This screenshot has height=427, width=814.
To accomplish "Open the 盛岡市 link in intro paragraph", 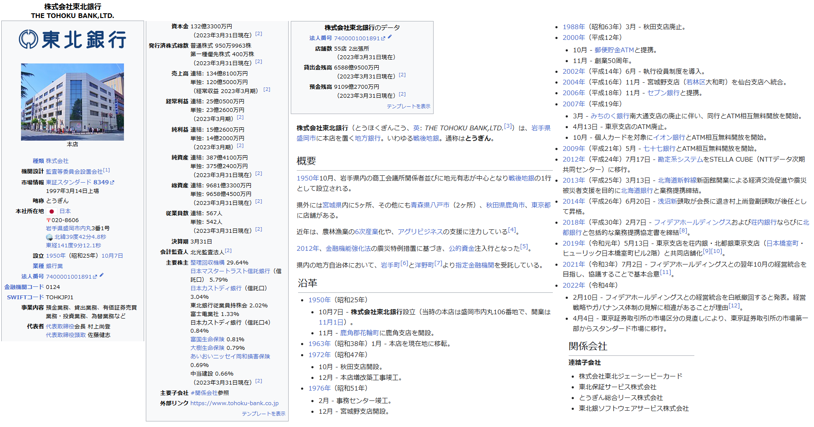I will click(306, 138).
